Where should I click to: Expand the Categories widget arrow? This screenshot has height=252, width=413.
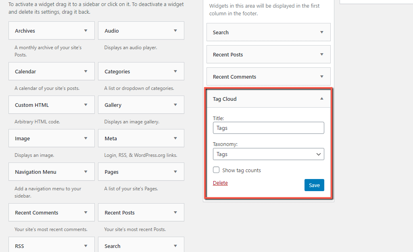click(175, 71)
